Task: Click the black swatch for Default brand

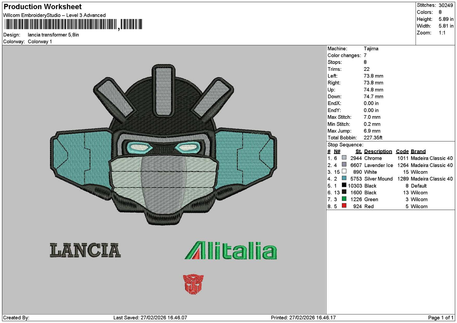Action: click(344, 185)
